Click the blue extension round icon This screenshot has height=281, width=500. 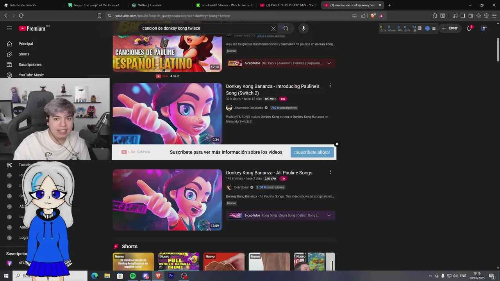(x=427, y=28)
